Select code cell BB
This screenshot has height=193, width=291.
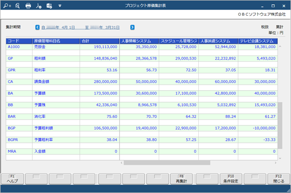(x=19, y=105)
